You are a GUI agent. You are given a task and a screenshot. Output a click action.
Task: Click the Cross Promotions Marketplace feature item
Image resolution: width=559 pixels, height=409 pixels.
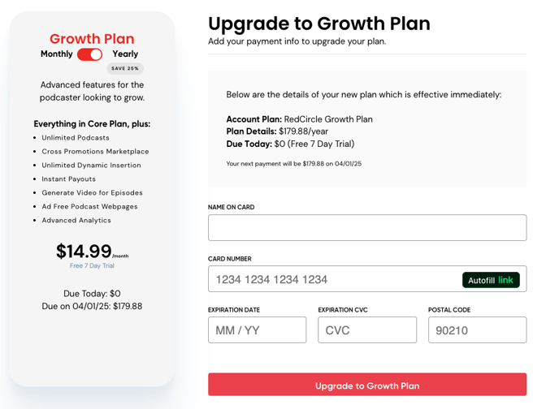(x=95, y=152)
